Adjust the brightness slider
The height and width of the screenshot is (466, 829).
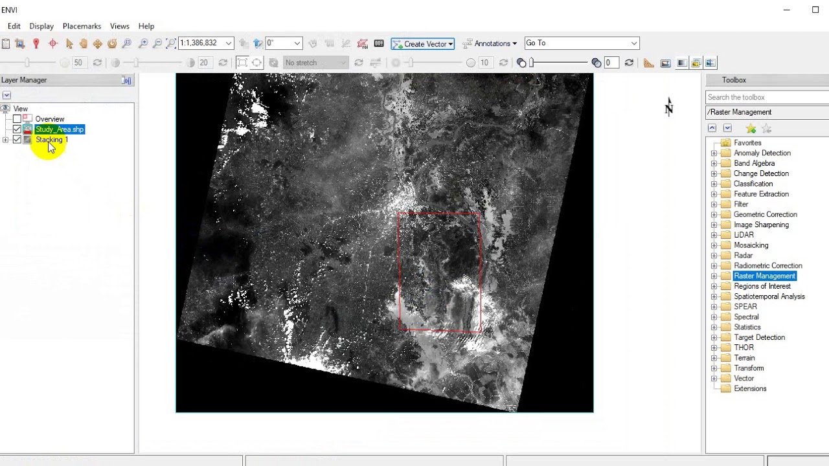point(27,63)
